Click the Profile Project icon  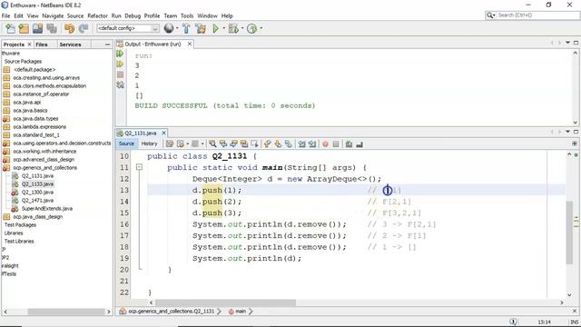click(252, 28)
